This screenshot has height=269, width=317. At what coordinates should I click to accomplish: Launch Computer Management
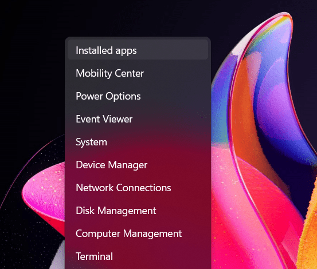tap(138, 234)
